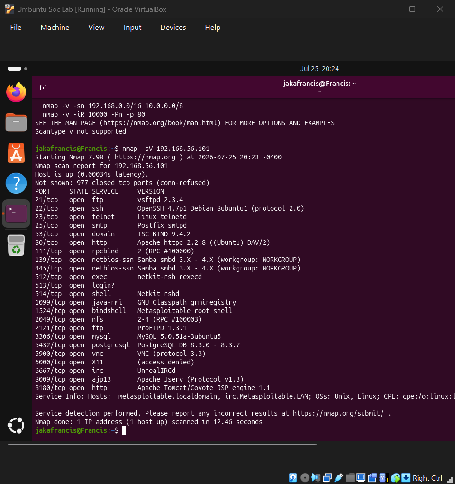Click the shared folders status icon
Screen dimensions: 455x484
coord(350,477)
